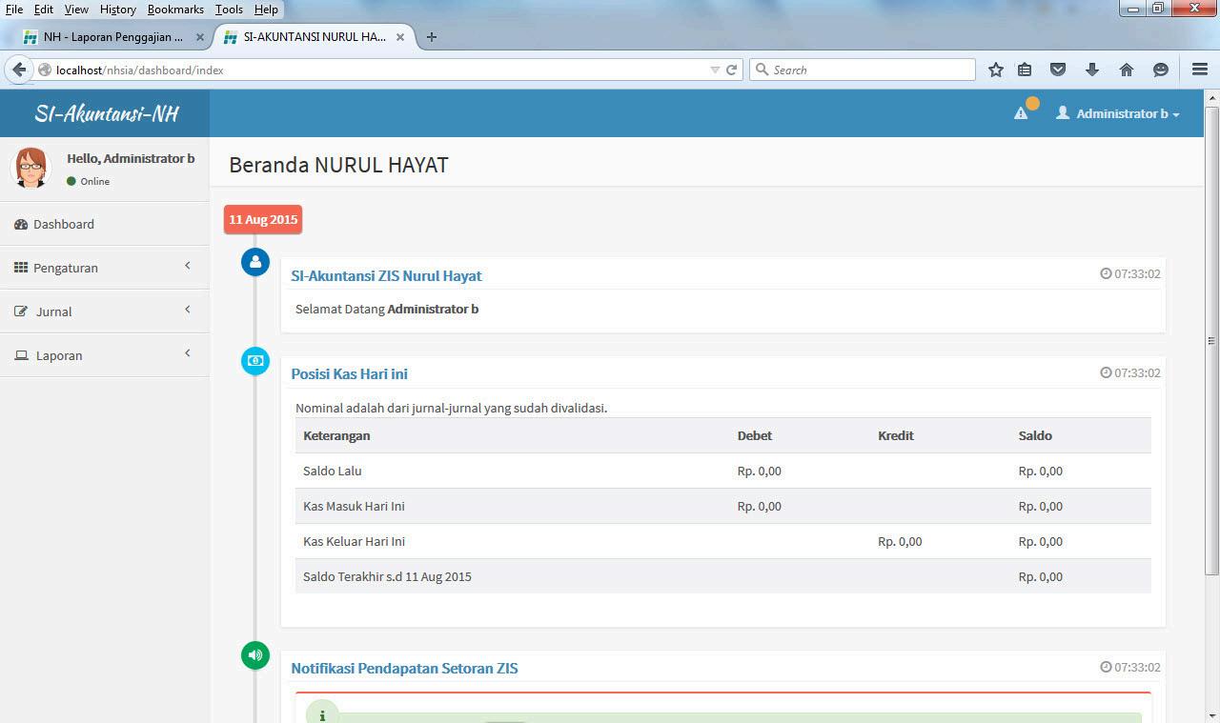The width and height of the screenshot is (1220, 723).
Task: Click the Laporan laptop icon
Action: pos(21,355)
